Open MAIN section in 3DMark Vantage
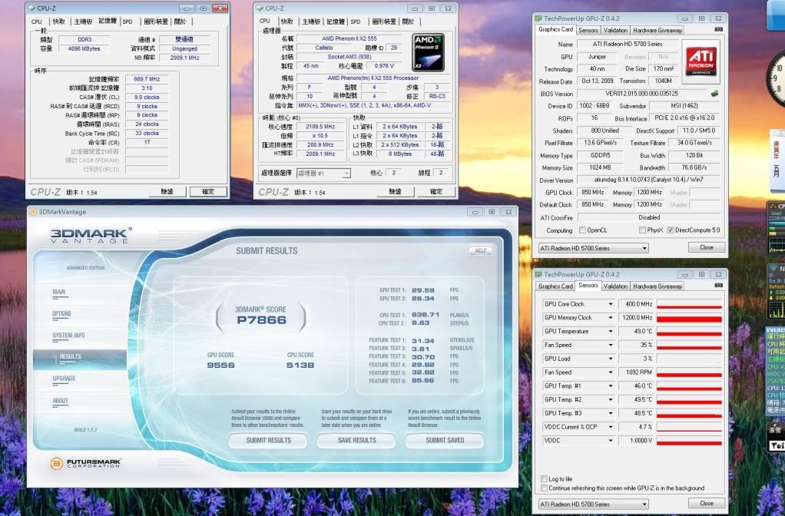The image size is (785, 516). click(x=59, y=293)
